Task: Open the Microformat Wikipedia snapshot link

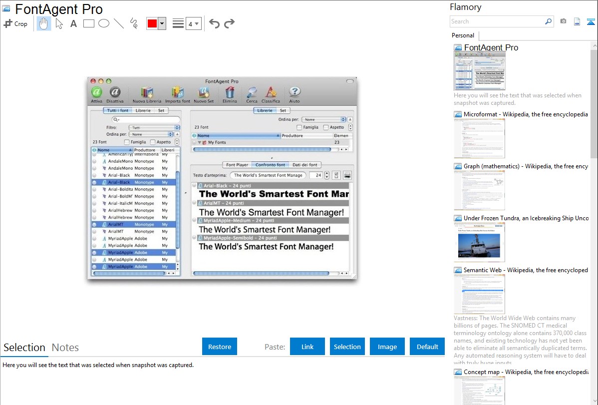Action: [x=526, y=114]
